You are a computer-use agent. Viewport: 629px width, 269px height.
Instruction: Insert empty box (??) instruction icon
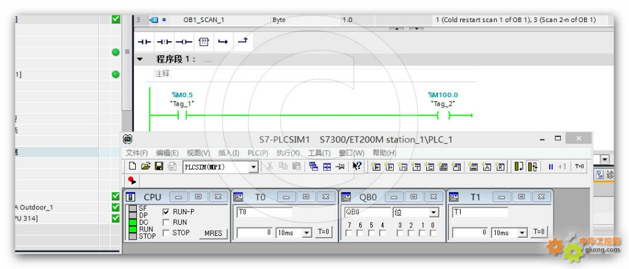tap(204, 42)
